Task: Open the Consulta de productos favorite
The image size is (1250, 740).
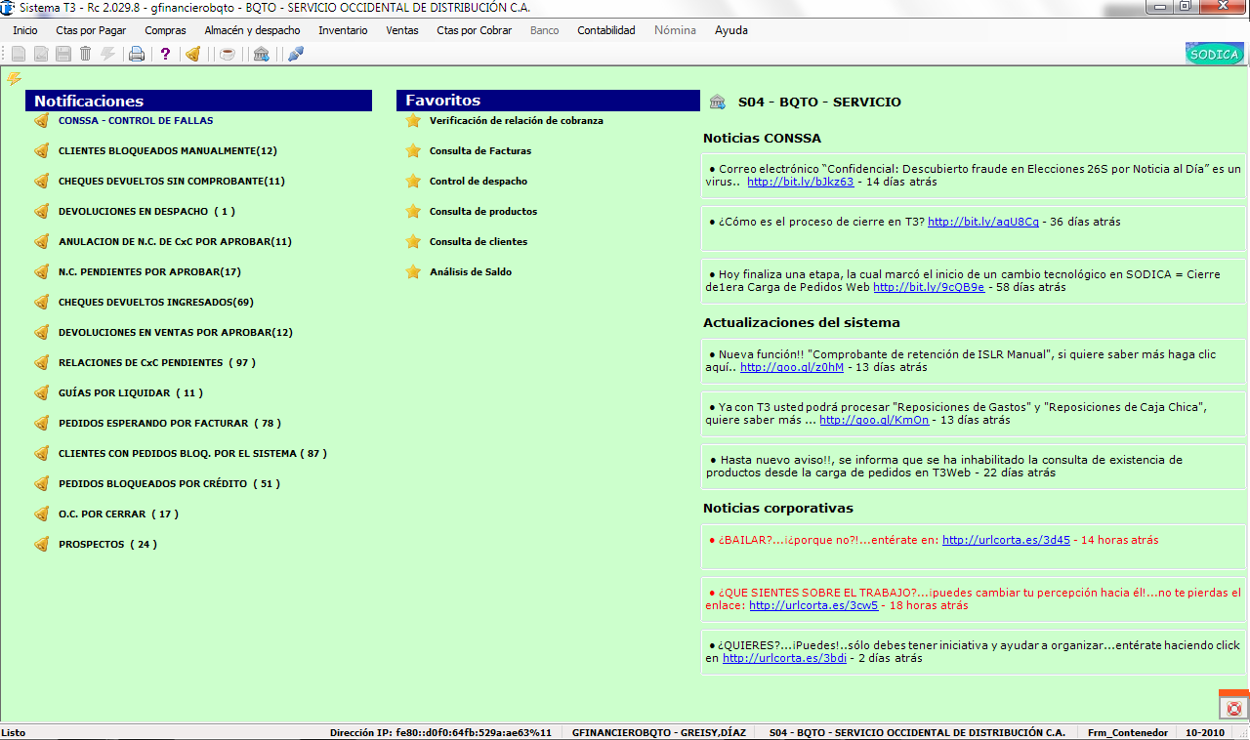Action: pyautogui.click(x=483, y=212)
